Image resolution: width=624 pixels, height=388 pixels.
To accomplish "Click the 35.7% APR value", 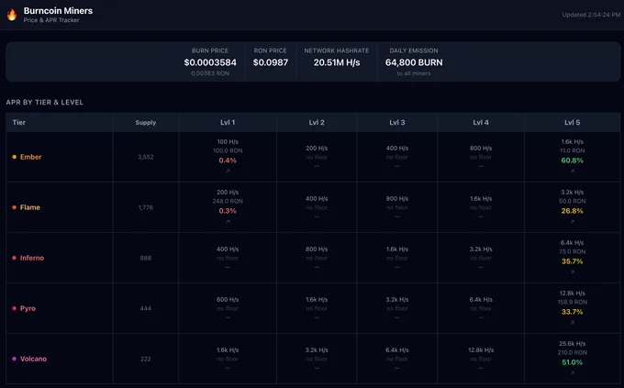I will tap(573, 261).
